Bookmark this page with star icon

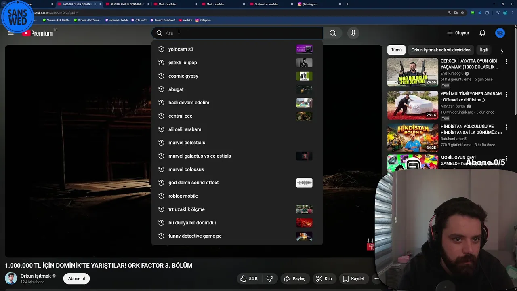click(x=462, y=13)
